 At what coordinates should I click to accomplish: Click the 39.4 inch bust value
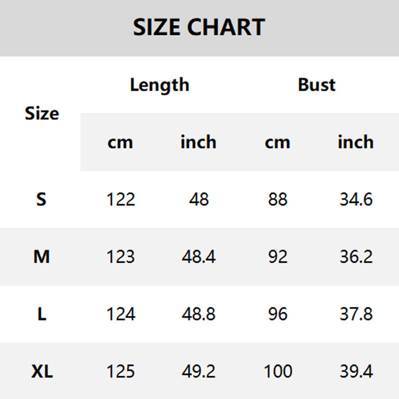tap(356, 372)
